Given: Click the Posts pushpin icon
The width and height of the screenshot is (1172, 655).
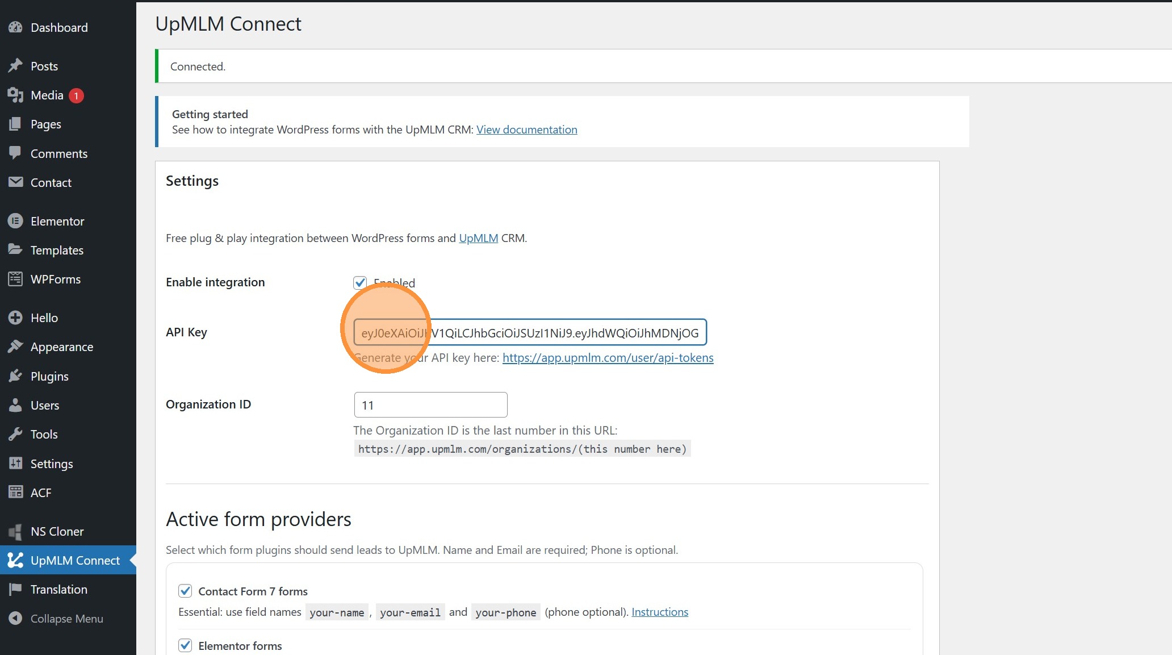Looking at the screenshot, I should pos(15,66).
